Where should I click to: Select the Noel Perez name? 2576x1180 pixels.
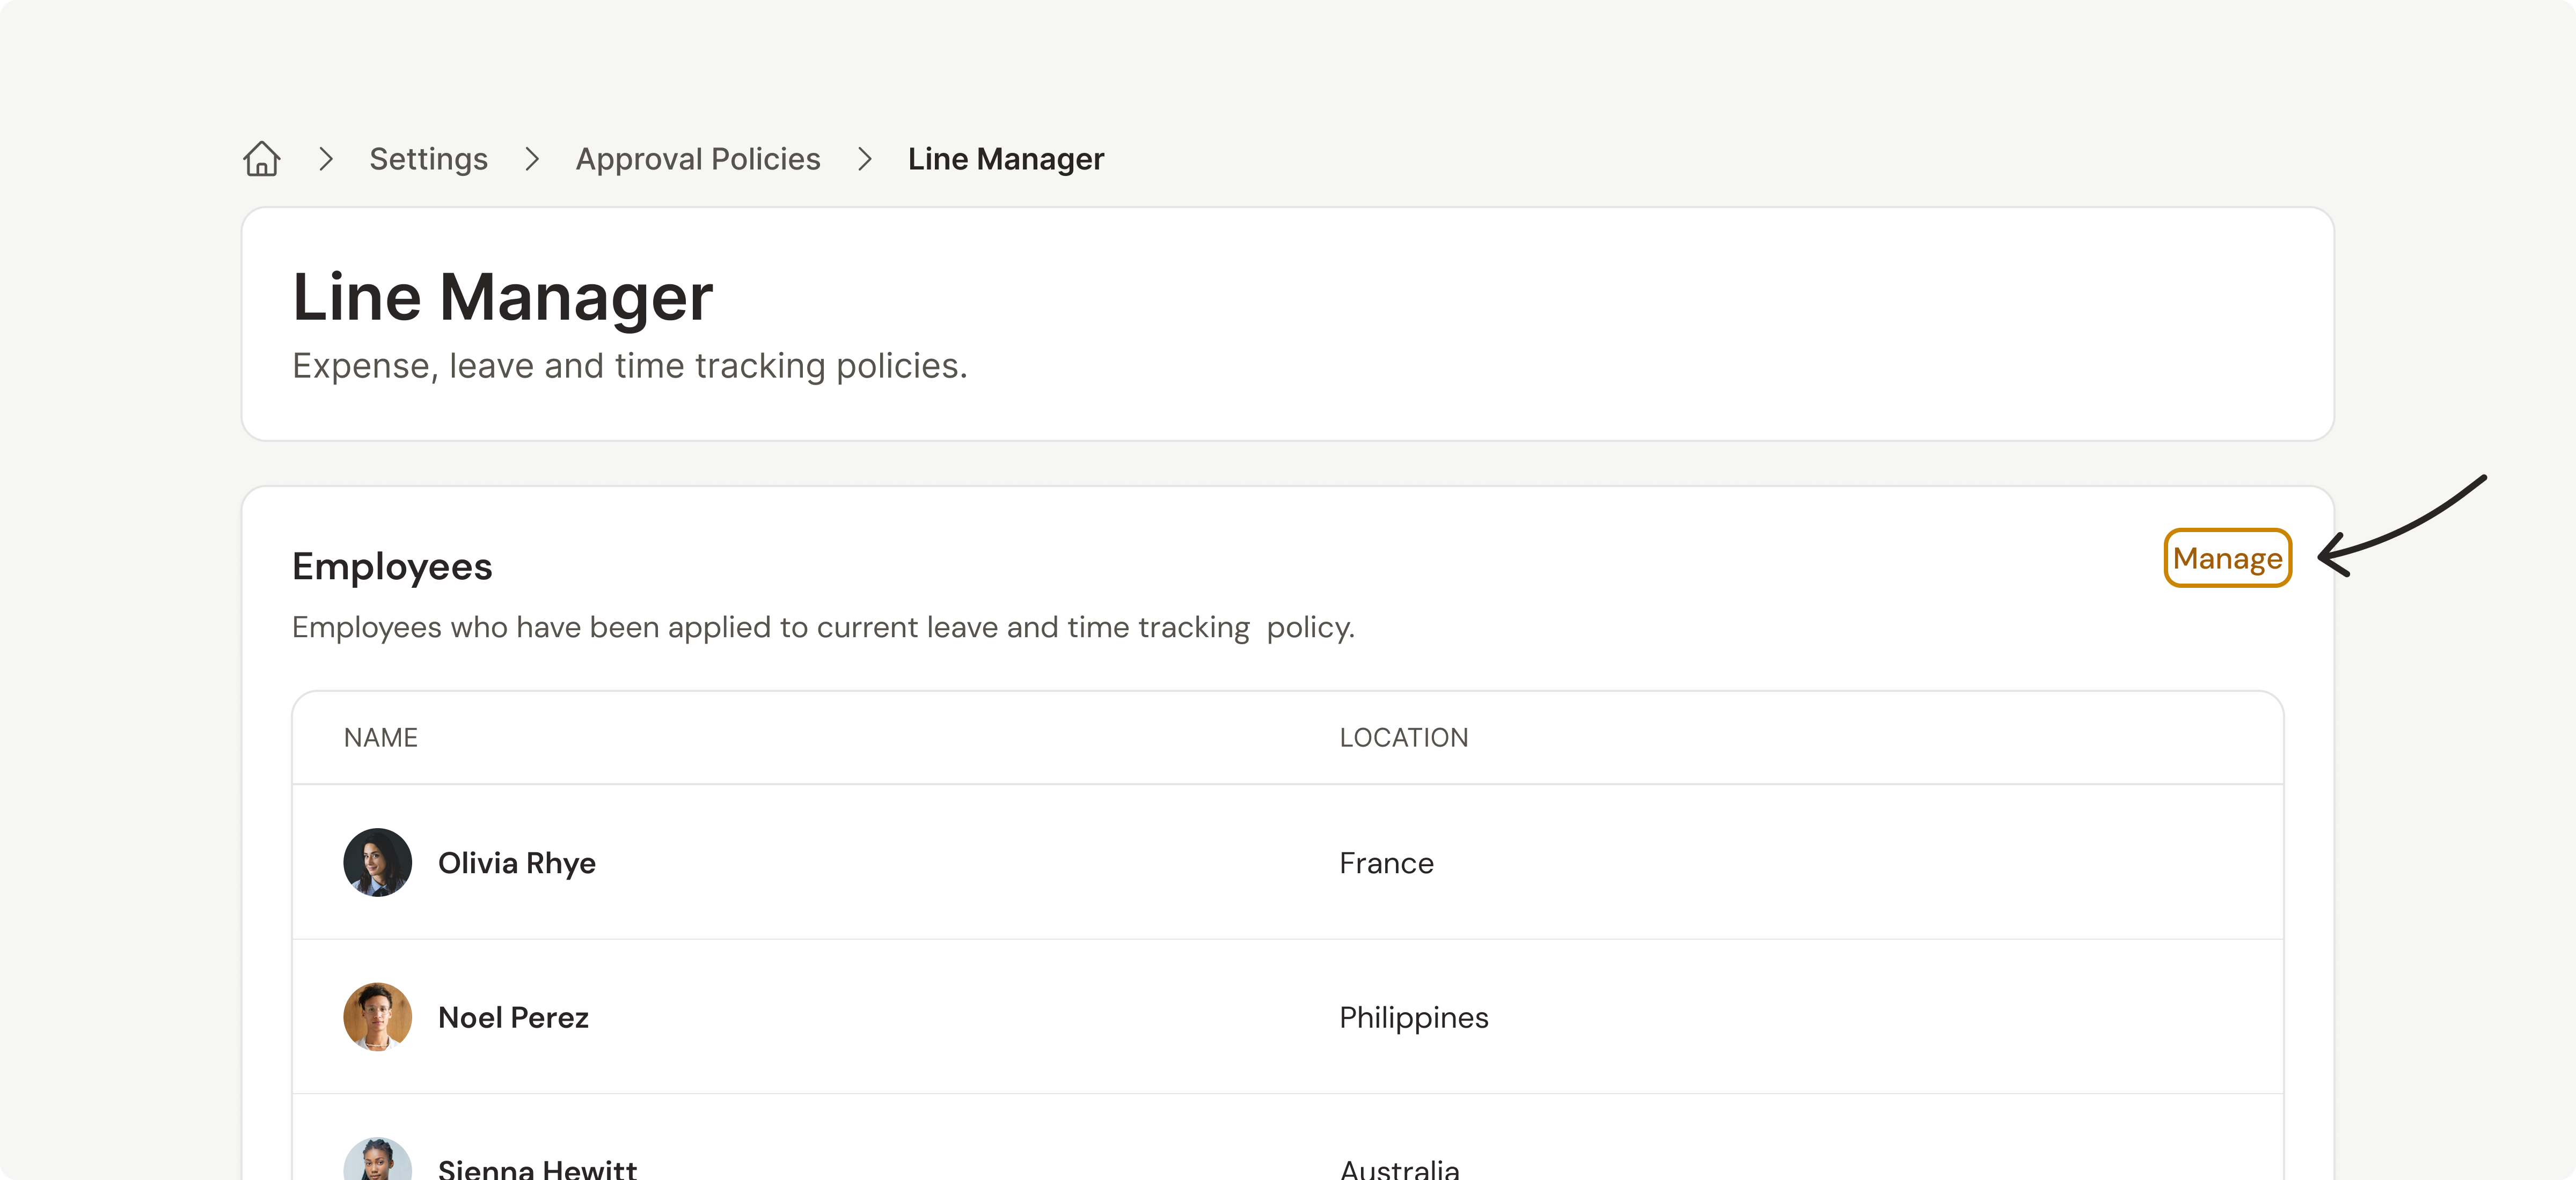point(513,1017)
